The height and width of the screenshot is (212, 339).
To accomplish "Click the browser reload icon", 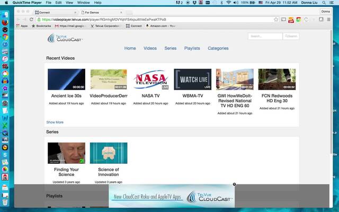I will point(31,19).
